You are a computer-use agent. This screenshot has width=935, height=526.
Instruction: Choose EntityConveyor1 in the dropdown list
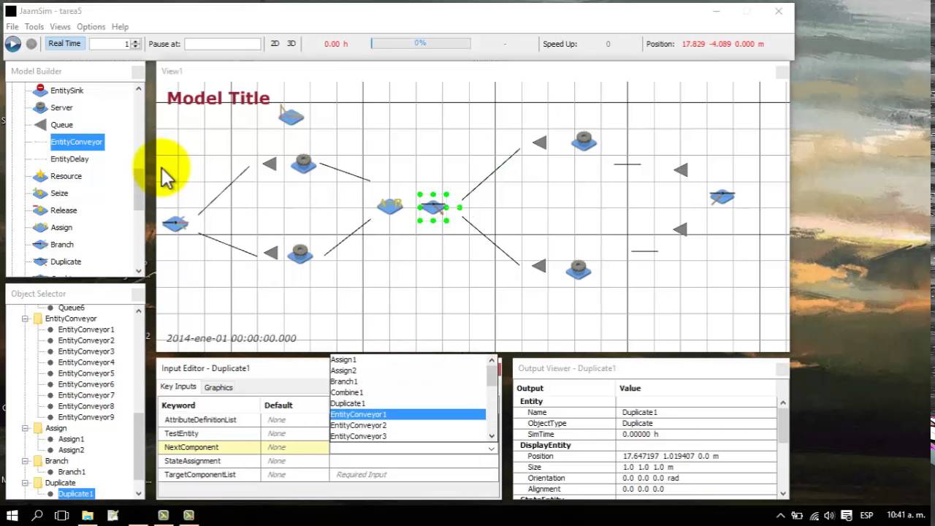point(408,414)
